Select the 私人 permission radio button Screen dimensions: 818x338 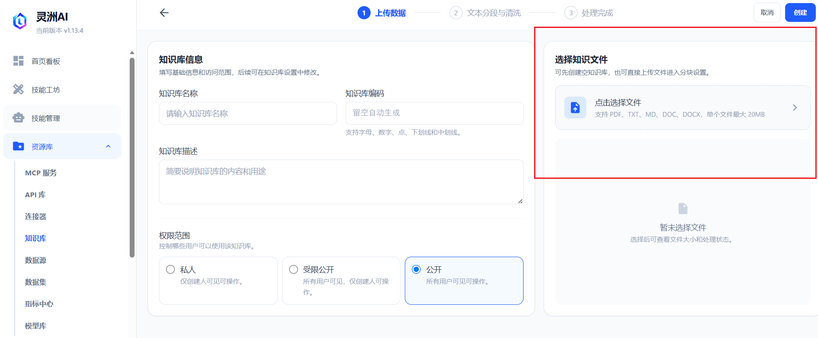tap(170, 269)
